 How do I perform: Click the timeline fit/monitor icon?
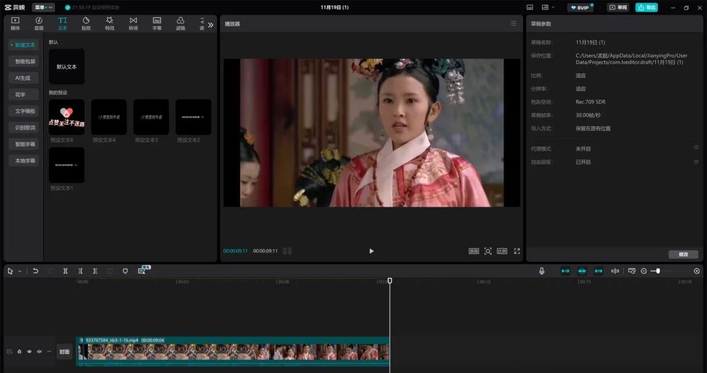(x=632, y=271)
